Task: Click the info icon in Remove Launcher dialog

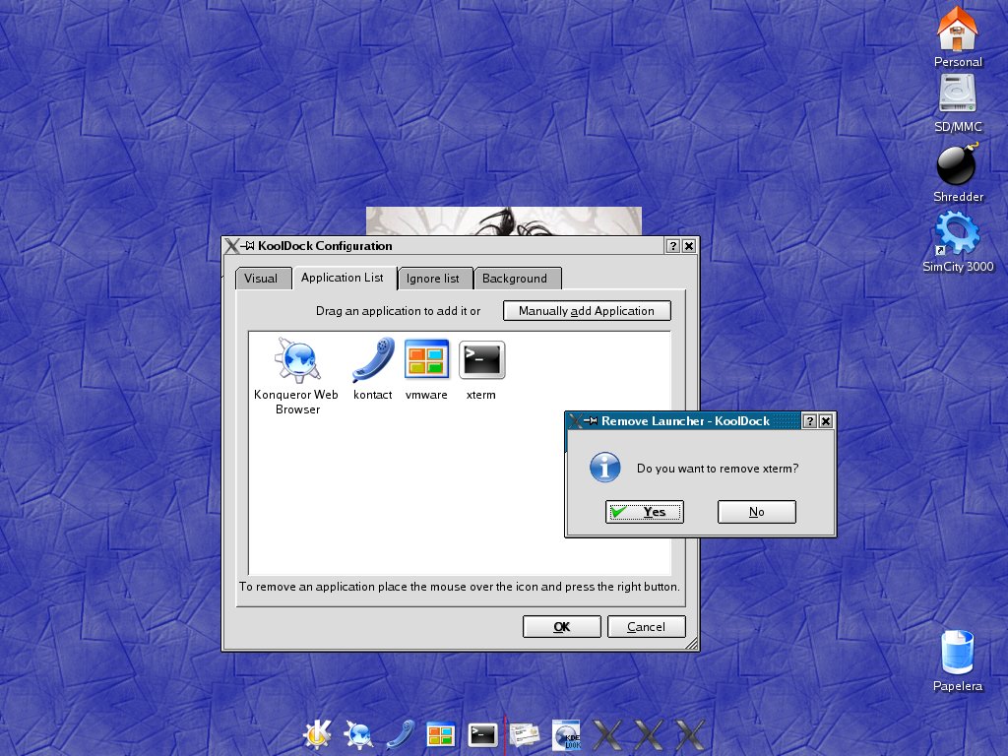Action: [605, 468]
